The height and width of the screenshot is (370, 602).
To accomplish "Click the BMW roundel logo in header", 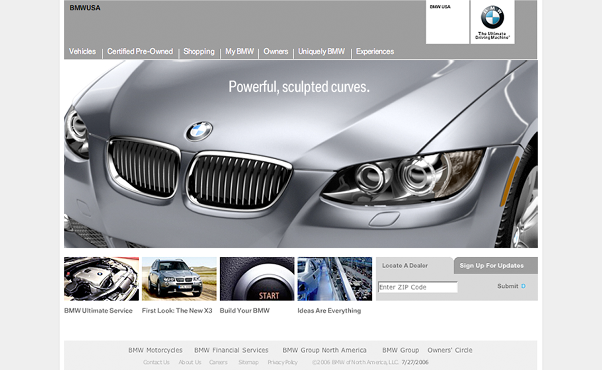I will (492, 17).
